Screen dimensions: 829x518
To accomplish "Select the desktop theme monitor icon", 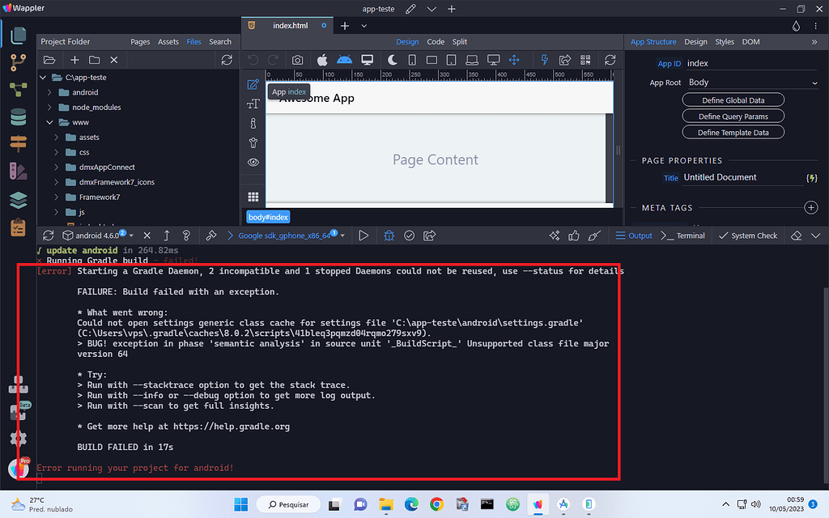I will click(x=367, y=60).
